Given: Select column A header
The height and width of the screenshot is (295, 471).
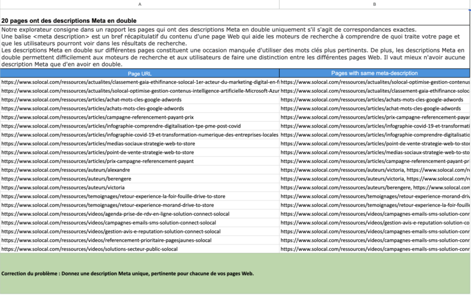Looking at the screenshot, I should pos(140,4).
